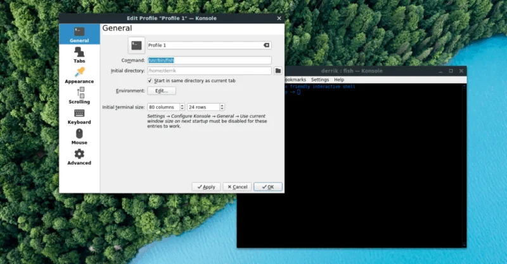Open the Mouse settings page
507x264 pixels.
pos(79,136)
